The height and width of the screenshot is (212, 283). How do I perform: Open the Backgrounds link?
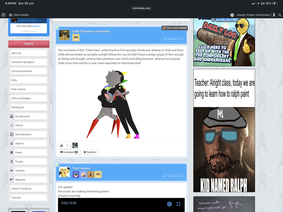[x=31, y=116]
